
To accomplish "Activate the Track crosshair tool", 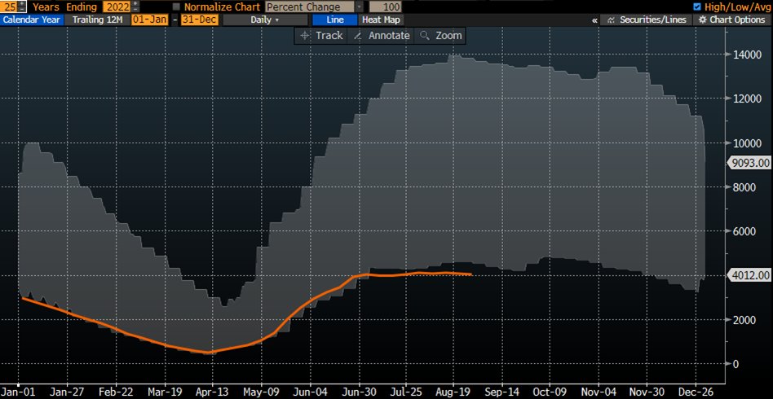I will click(x=322, y=36).
